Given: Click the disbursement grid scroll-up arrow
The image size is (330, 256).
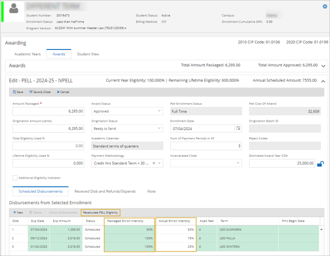Looking at the screenshot, I should coord(321,229).
